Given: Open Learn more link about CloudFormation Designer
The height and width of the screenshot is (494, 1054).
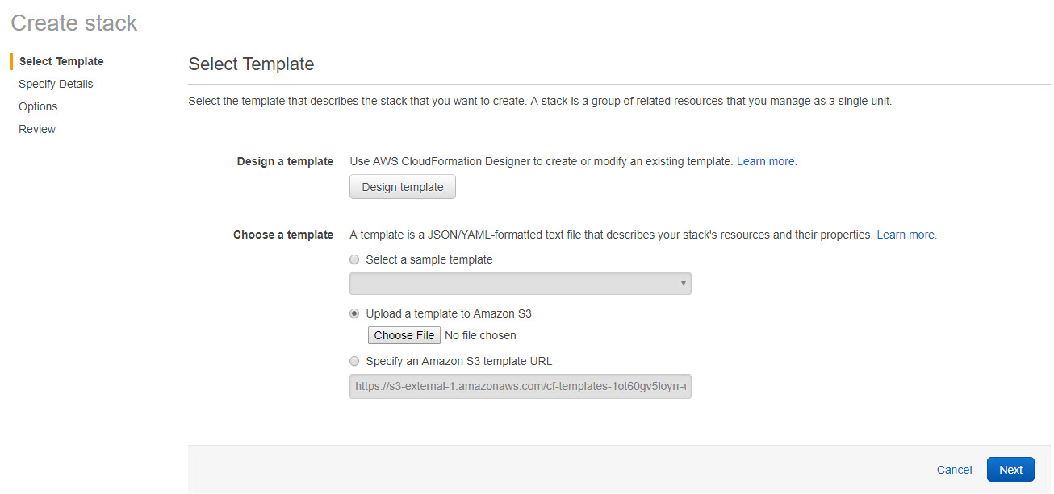Looking at the screenshot, I should (x=766, y=161).
